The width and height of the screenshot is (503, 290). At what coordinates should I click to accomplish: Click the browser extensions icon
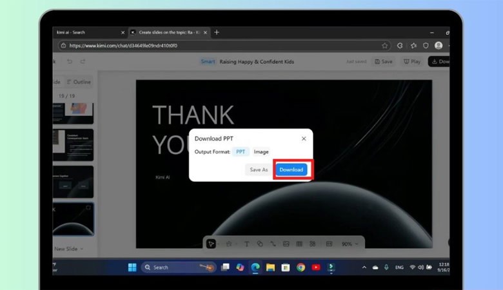coord(400,46)
